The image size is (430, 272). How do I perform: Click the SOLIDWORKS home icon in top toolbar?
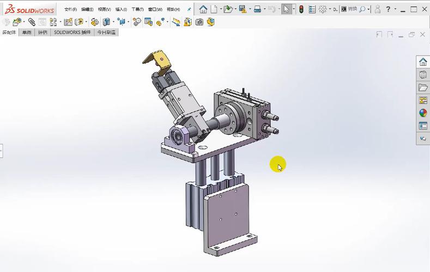pos(203,9)
